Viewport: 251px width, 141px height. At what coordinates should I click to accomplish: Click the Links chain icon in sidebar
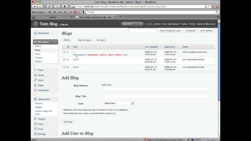35,80
